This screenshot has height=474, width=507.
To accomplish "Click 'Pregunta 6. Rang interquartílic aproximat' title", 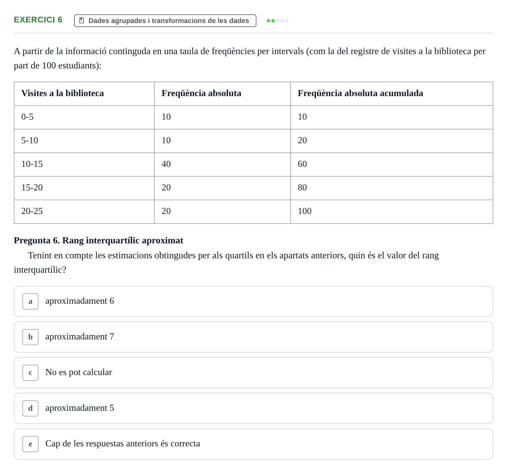I will tap(99, 240).
